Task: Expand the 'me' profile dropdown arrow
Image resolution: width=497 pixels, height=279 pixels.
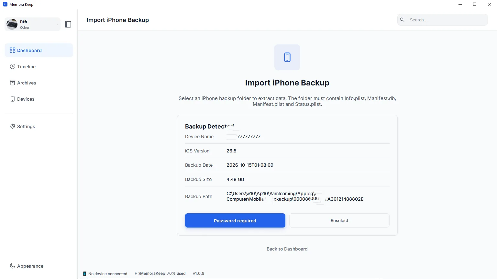Action: click(x=58, y=25)
